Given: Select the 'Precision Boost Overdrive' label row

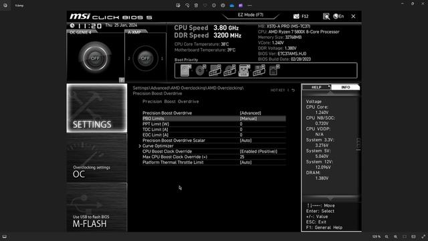Looking at the screenshot, I should (167, 113).
